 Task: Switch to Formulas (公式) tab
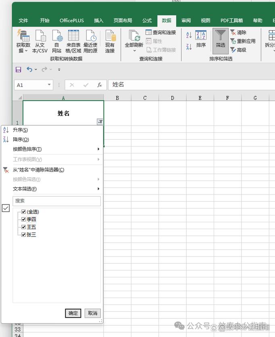click(147, 21)
